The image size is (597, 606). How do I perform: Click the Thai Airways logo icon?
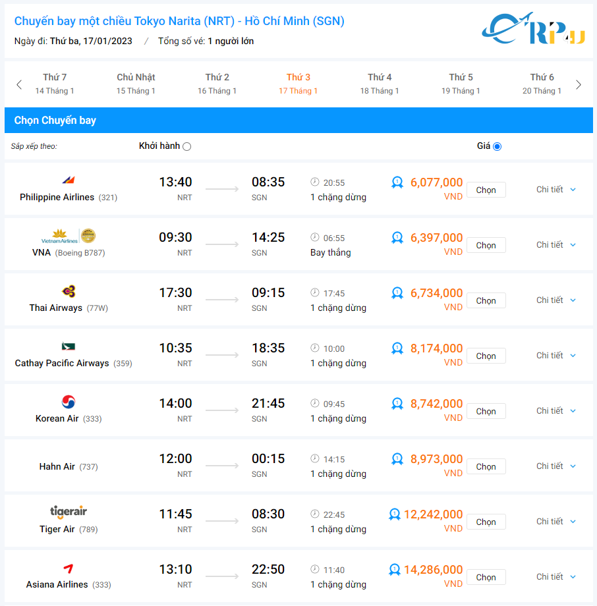[x=69, y=291]
